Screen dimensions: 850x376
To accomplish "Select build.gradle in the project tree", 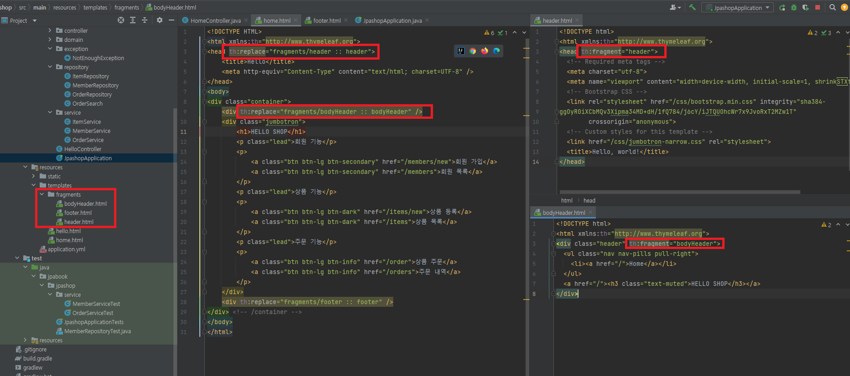I will tap(37, 358).
